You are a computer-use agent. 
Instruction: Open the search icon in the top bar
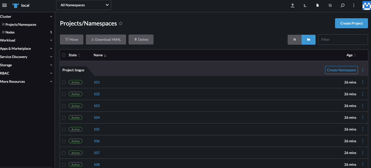tap(342, 5)
